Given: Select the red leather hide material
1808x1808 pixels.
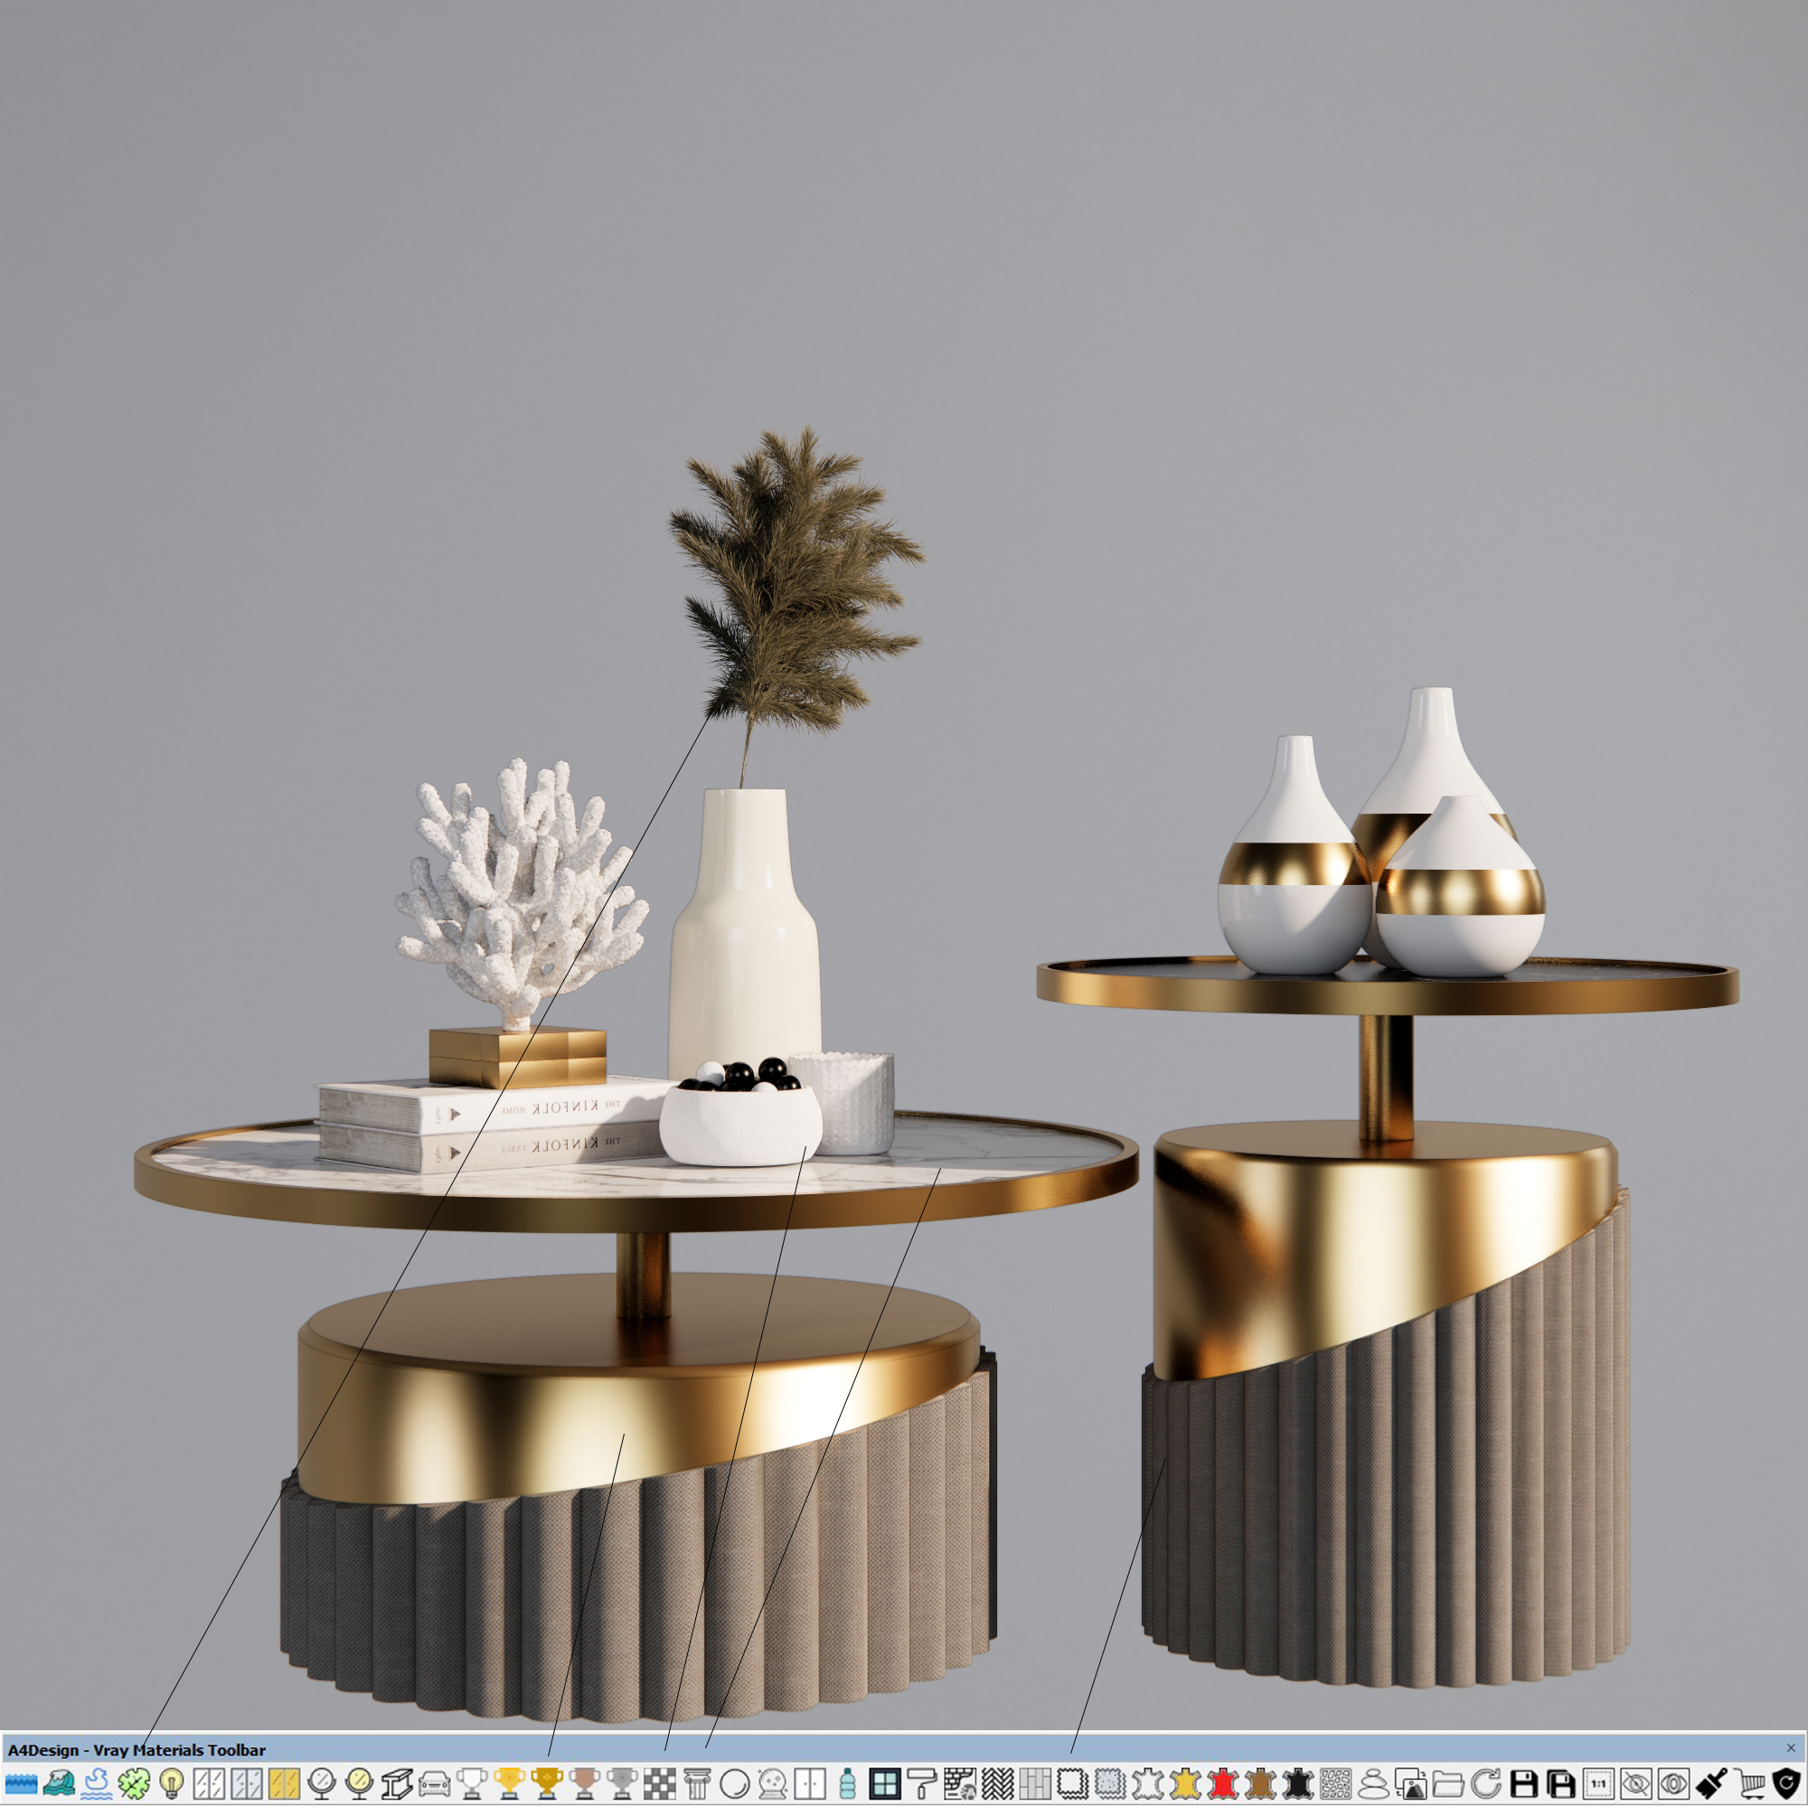Looking at the screenshot, I should pyautogui.click(x=1222, y=1784).
